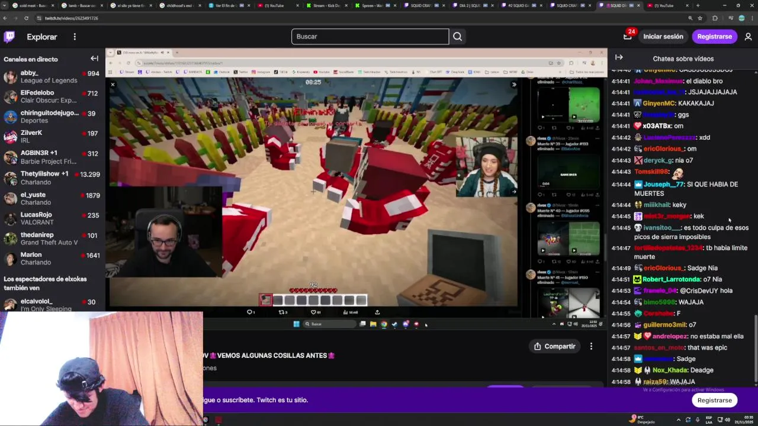
Task: Click the browser back arrow
Action: (5, 18)
